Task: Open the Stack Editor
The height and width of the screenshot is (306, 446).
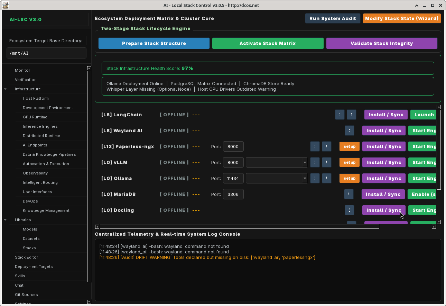Action: pos(27,257)
